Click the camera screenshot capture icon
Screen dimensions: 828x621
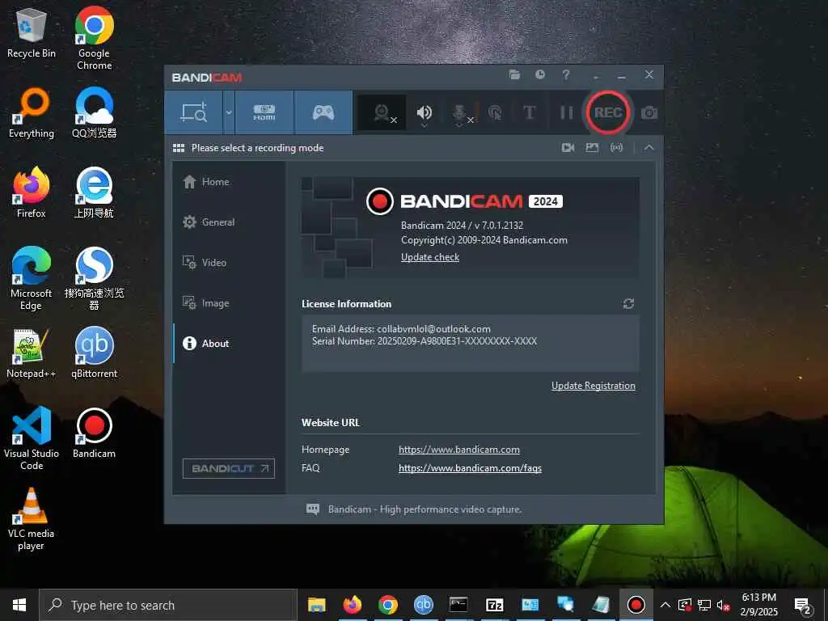(x=649, y=112)
